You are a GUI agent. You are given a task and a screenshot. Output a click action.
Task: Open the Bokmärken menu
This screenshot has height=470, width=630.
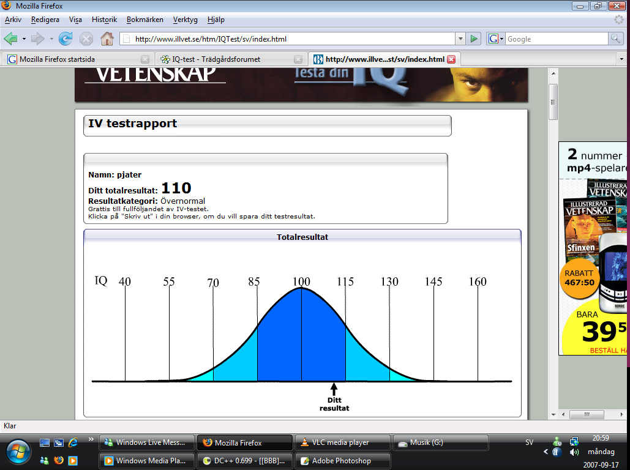coord(145,20)
